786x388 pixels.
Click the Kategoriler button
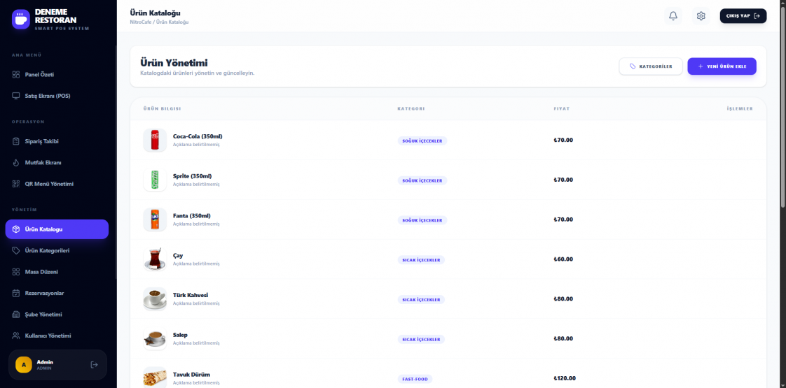tap(650, 66)
